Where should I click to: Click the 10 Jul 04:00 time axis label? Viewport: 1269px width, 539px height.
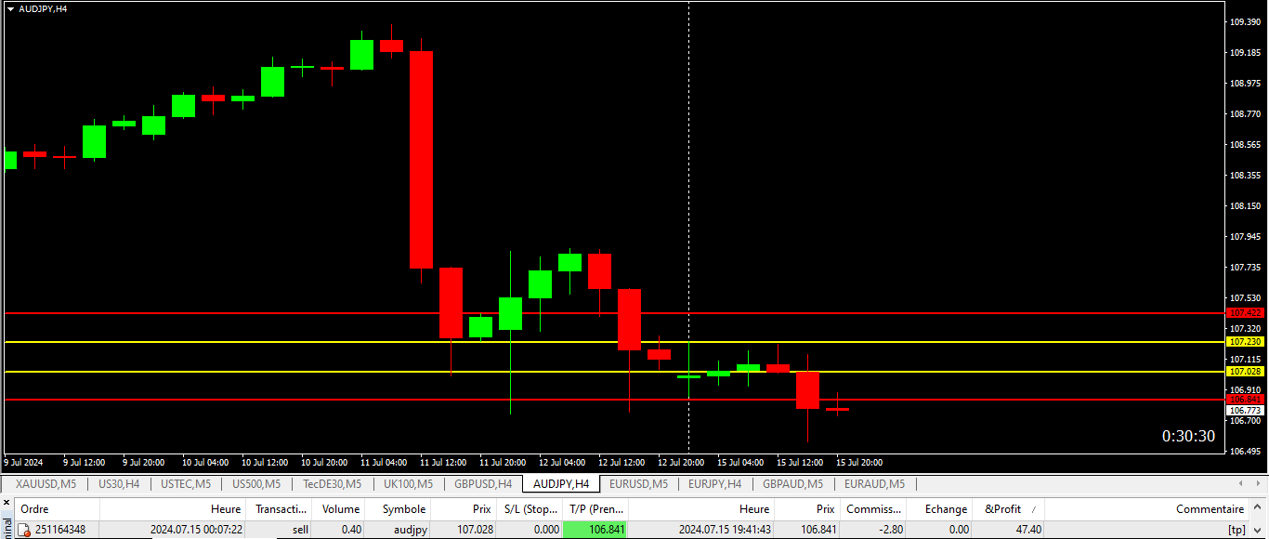tap(205, 462)
